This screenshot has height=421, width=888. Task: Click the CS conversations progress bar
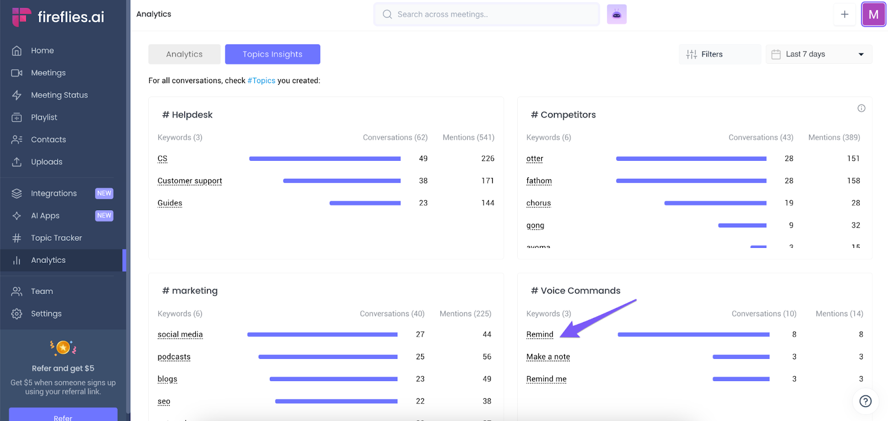click(325, 159)
